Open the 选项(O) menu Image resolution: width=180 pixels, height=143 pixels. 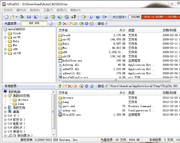[x=62, y=10]
